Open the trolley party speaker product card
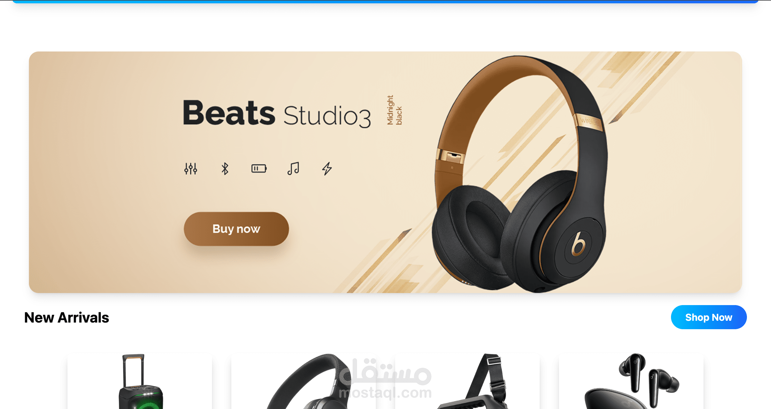 (140, 381)
